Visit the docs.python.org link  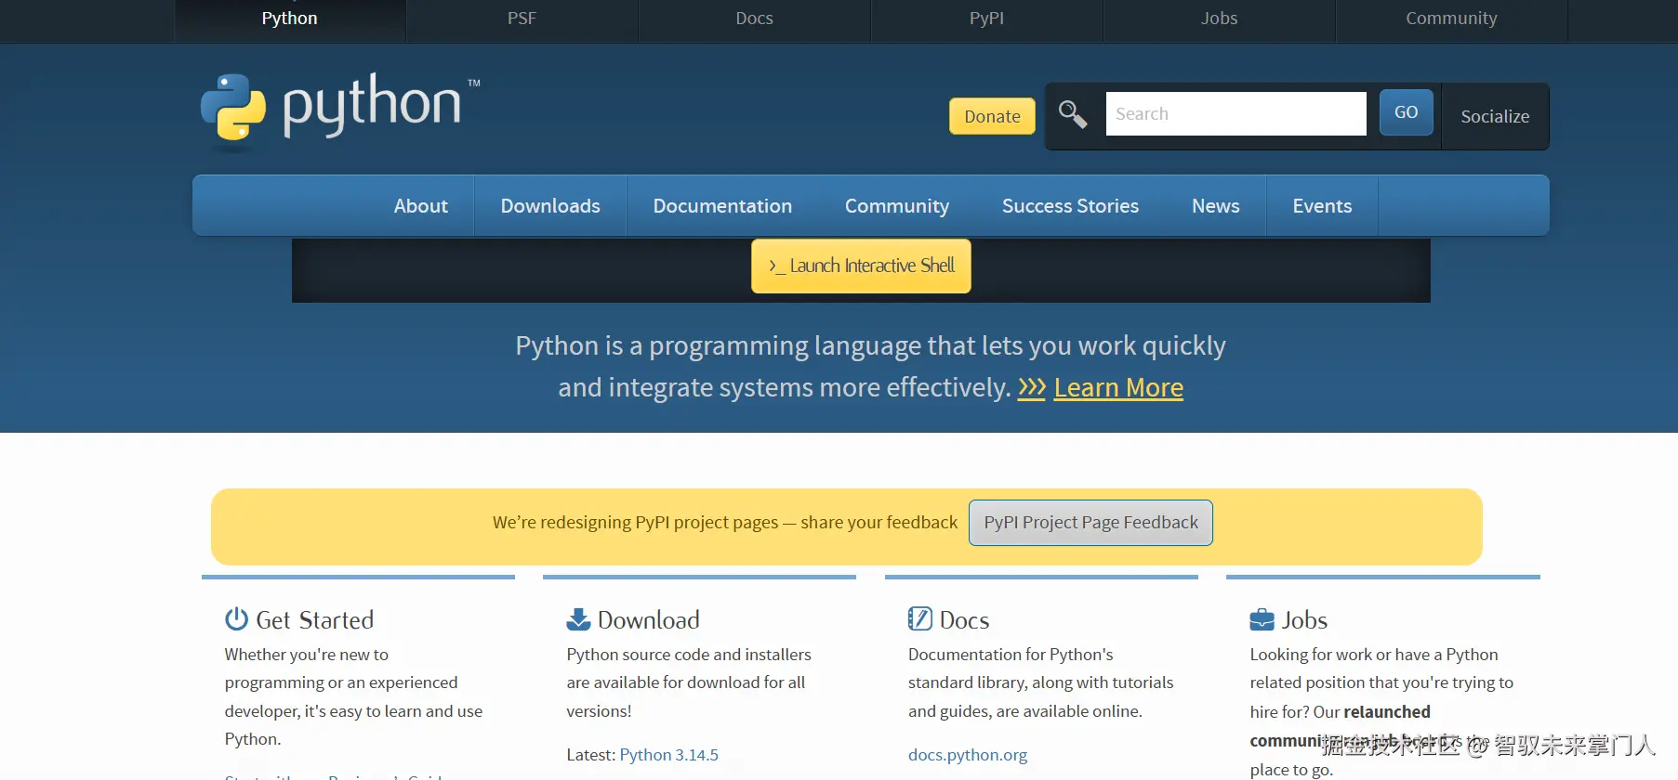(968, 755)
